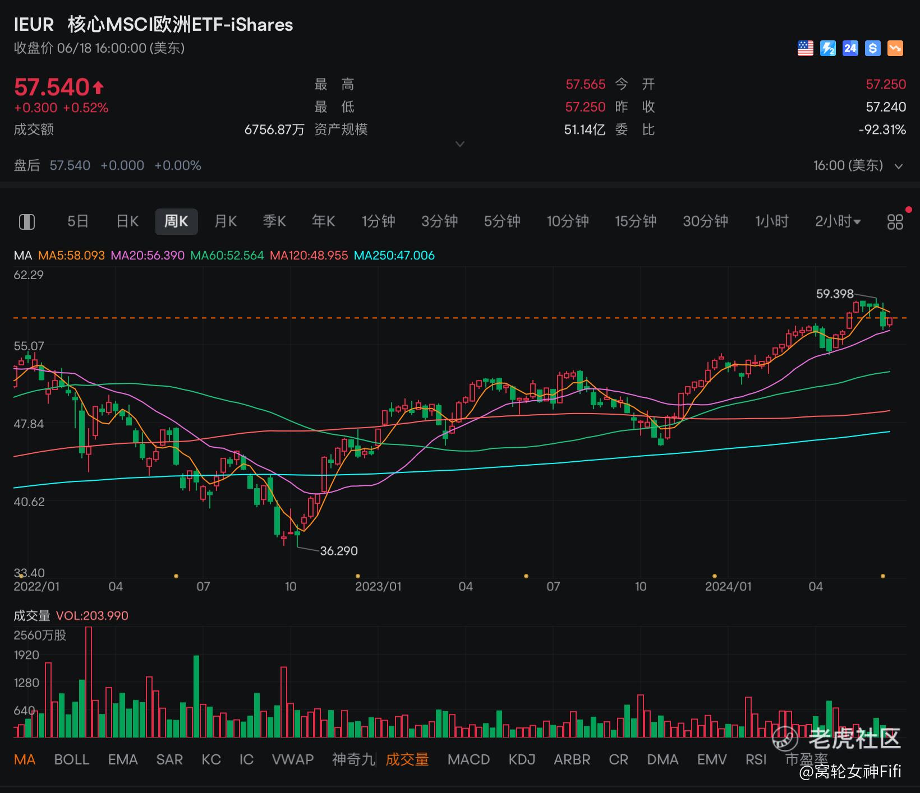Click the blue 24-hour trading icon
The image size is (920, 793).
point(850,48)
